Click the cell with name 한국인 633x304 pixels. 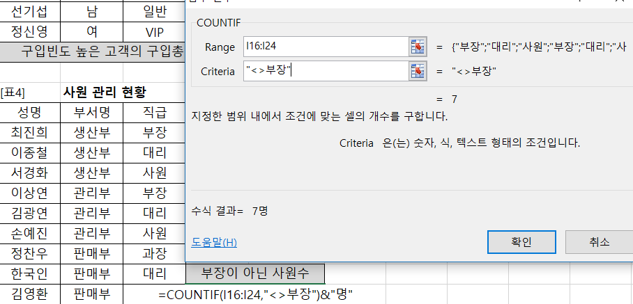[31, 273]
